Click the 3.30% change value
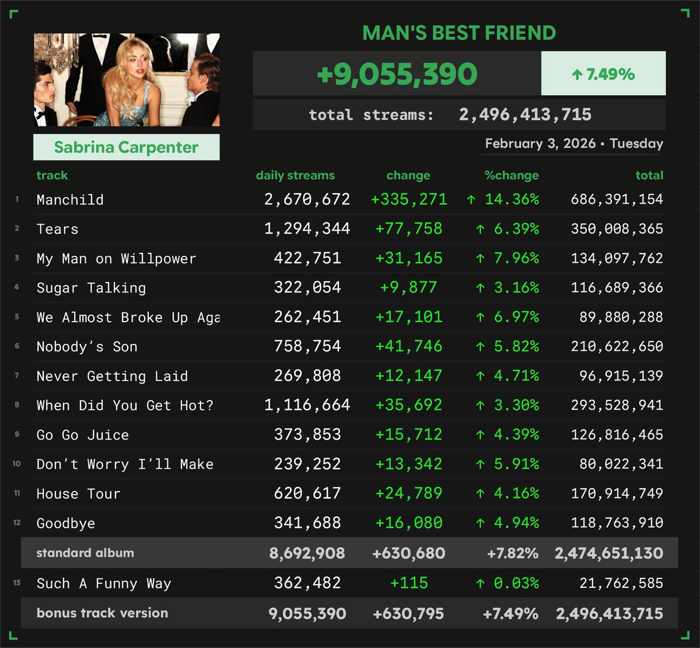This screenshot has height=648, width=700. coord(508,405)
